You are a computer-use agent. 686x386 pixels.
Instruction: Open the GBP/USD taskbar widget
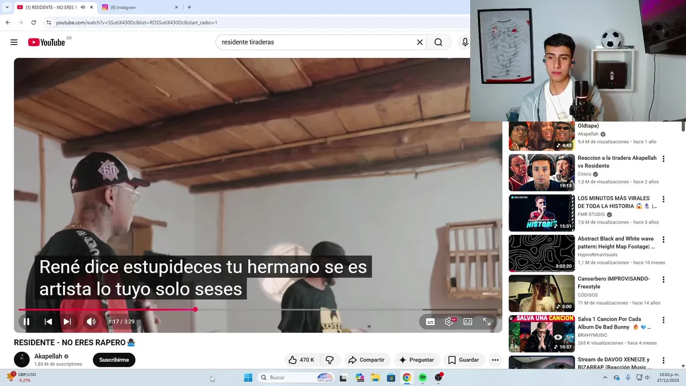(x=21, y=377)
